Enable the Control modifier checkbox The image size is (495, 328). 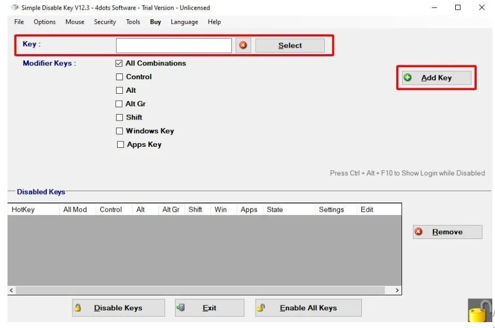[x=120, y=77]
